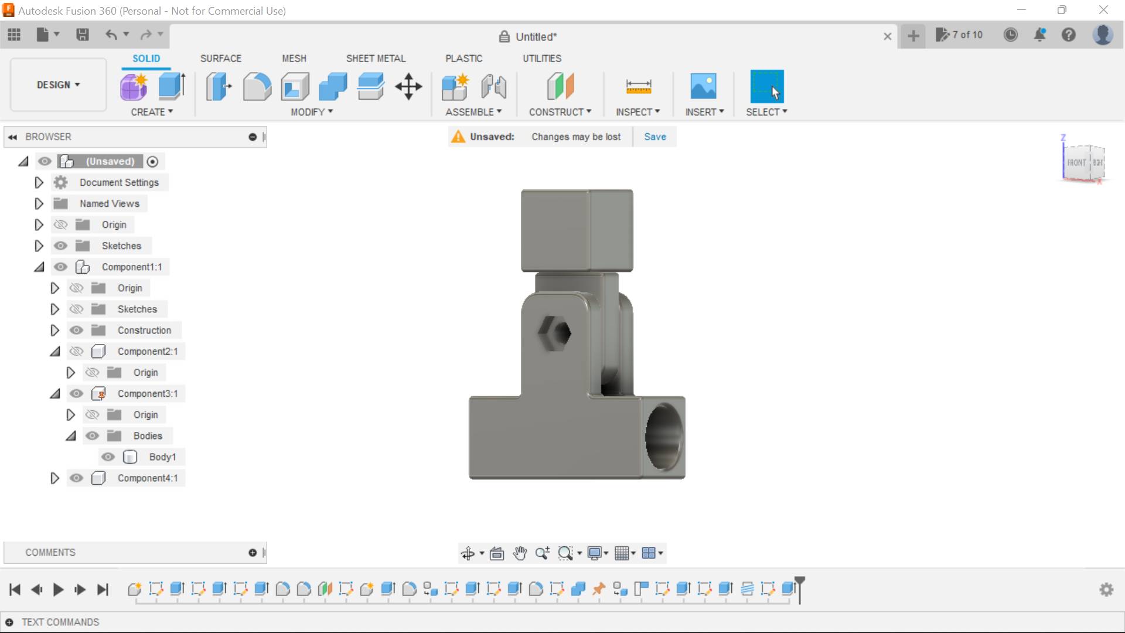Expand the Document Settings node

(39, 182)
